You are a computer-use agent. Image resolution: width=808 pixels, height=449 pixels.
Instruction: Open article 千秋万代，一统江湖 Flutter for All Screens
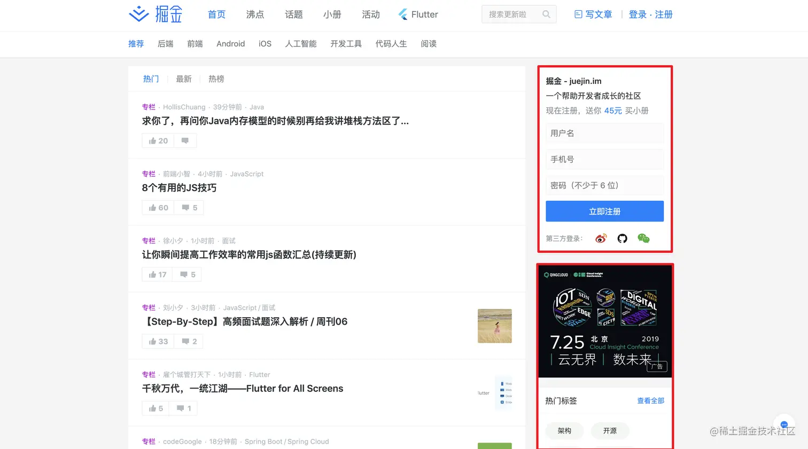tap(243, 389)
